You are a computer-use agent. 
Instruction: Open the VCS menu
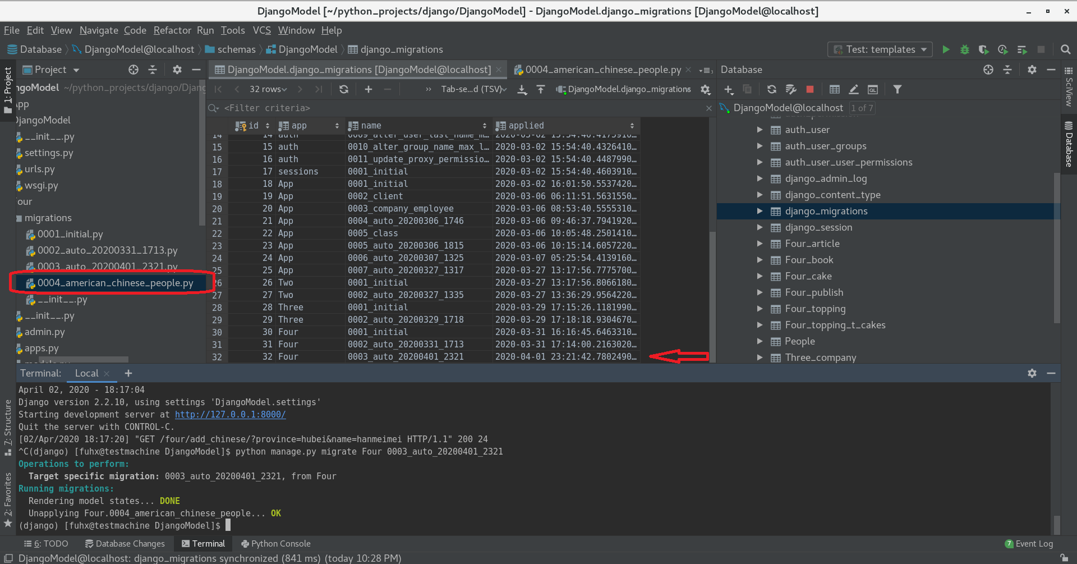261,30
